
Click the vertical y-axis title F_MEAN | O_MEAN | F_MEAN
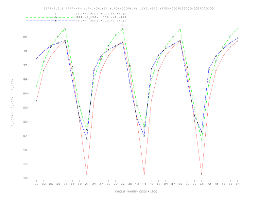[12, 103]
